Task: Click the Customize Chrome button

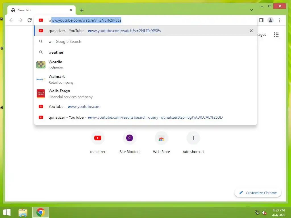Action: 258,193
